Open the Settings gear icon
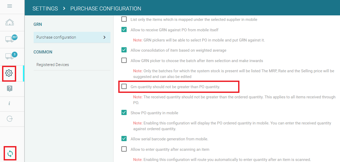The image size is (340, 162). click(9, 73)
